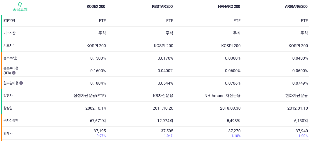Click the 실부담비용 row label
Viewport: 312px width, 141px height.
point(11,83)
